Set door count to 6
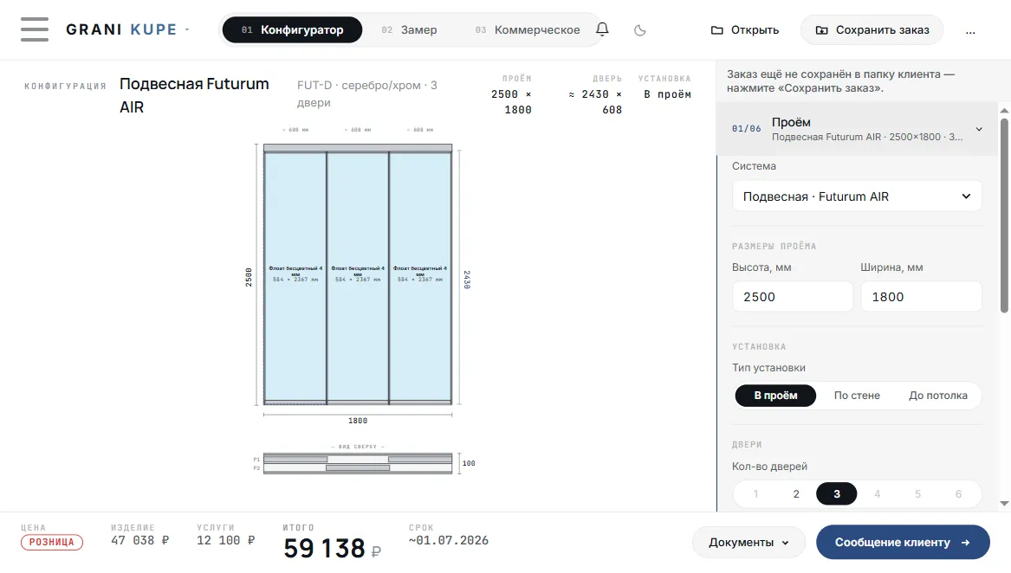1011x573 pixels. [x=958, y=493]
